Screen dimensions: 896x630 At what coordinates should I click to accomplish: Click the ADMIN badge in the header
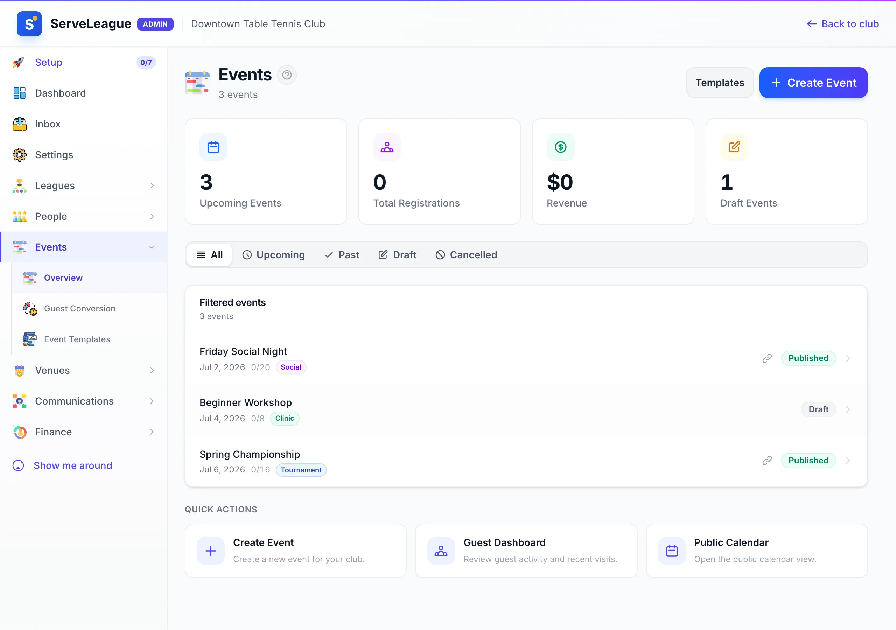coord(155,24)
